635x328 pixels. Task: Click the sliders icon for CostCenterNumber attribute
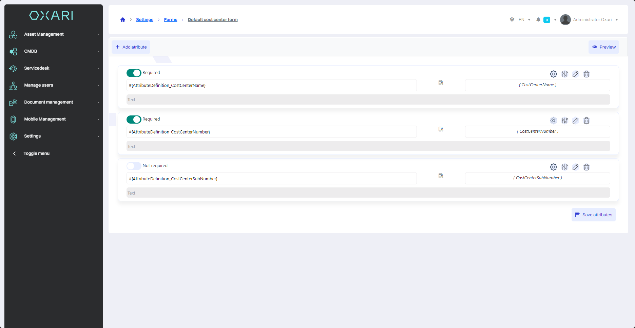564,121
